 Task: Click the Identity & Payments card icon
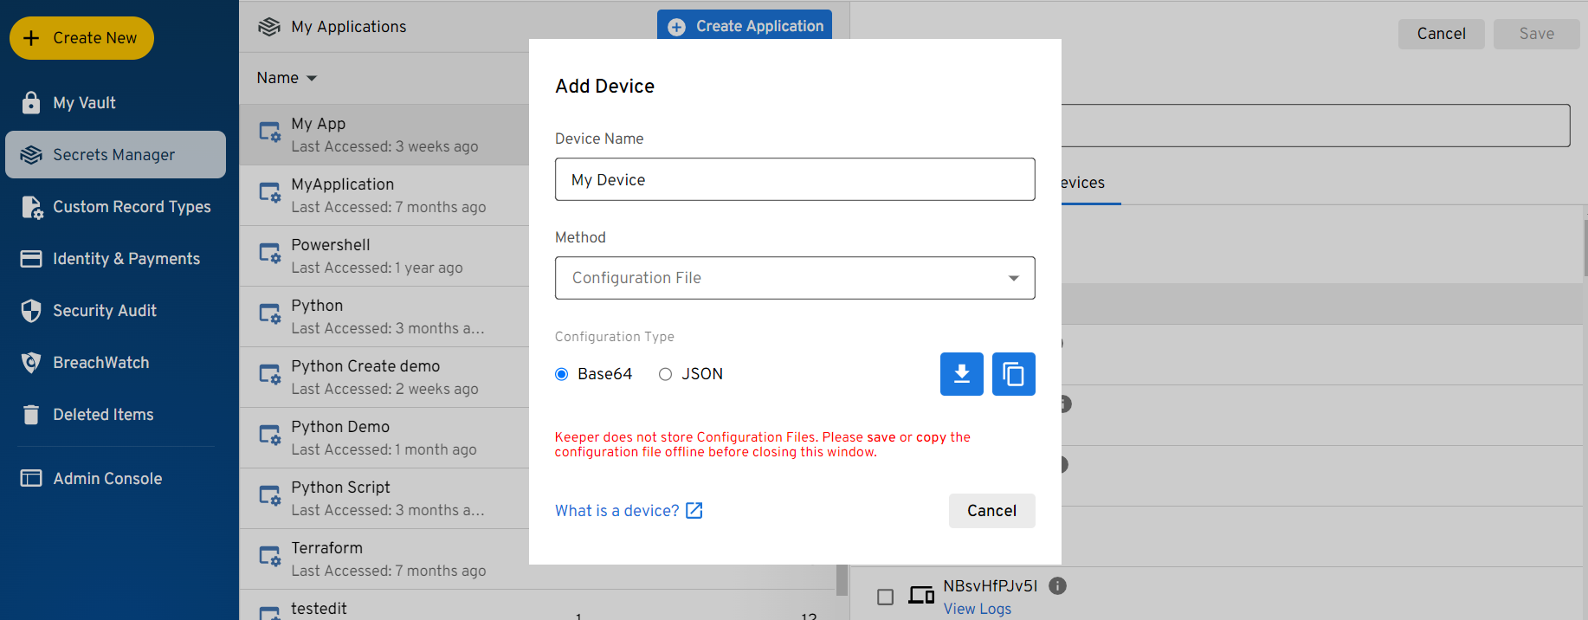(x=31, y=259)
